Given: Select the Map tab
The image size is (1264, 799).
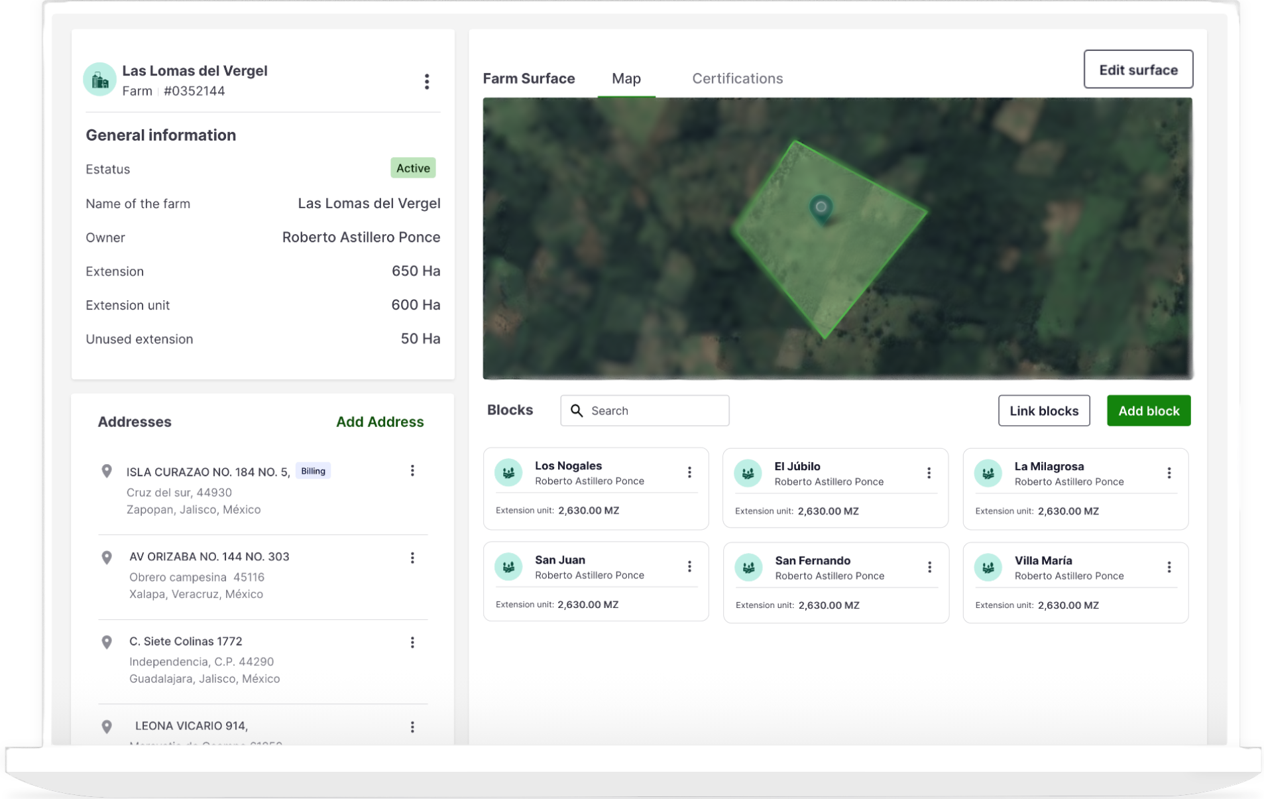Looking at the screenshot, I should click(626, 79).
